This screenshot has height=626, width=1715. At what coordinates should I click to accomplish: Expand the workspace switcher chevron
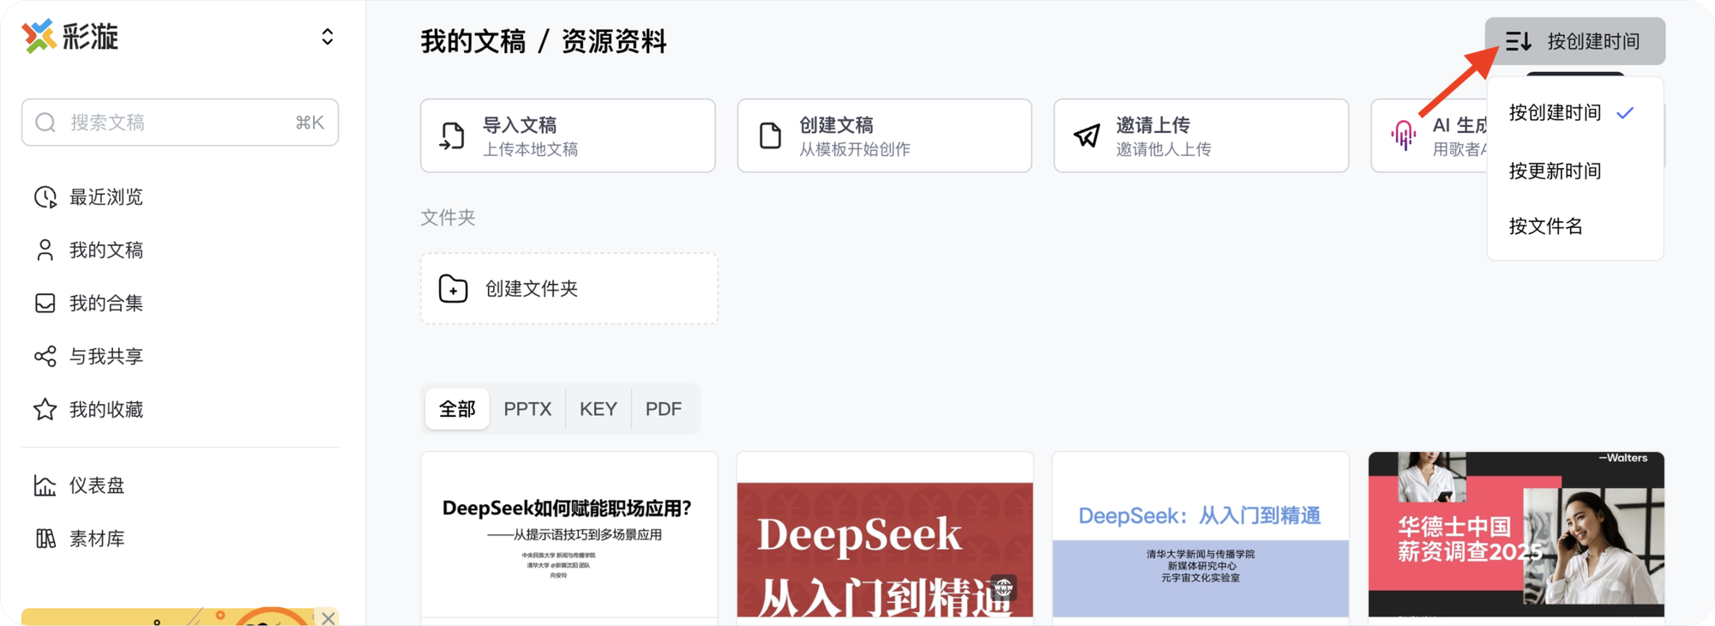click(x=328, y=37)
